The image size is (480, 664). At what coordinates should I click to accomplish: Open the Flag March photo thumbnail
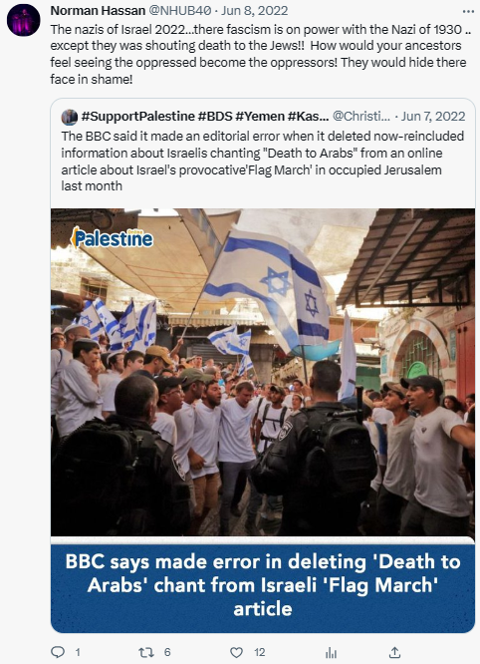point(263,372)
